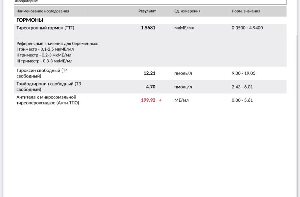
Task: Click the 'Результат' column header
Action: tap(147, 11)
